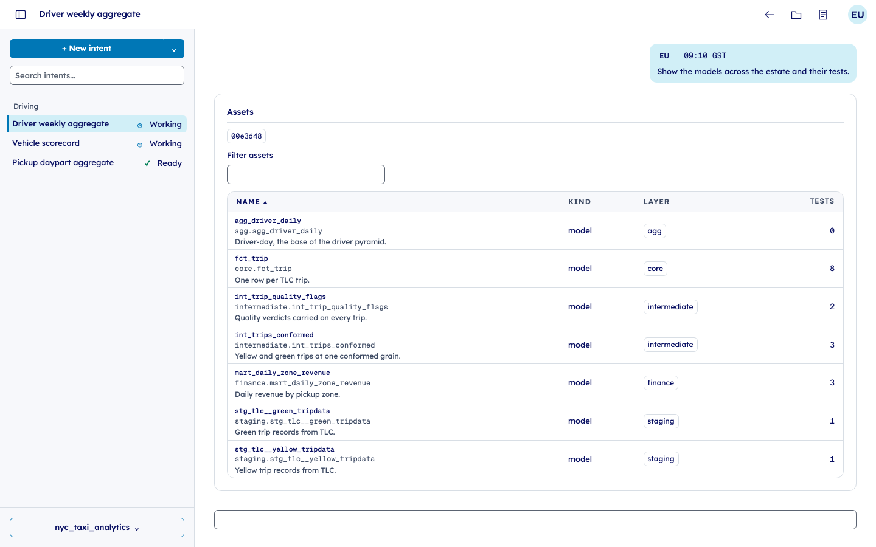Open the nyc_taxi_analytics project selector
Screen dimensions: 876x547
[97, 528]
